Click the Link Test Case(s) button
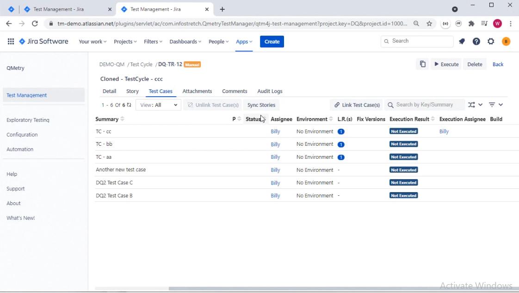Image resolution: width=519 pixels, height=293 pixels. coord(357,105)
